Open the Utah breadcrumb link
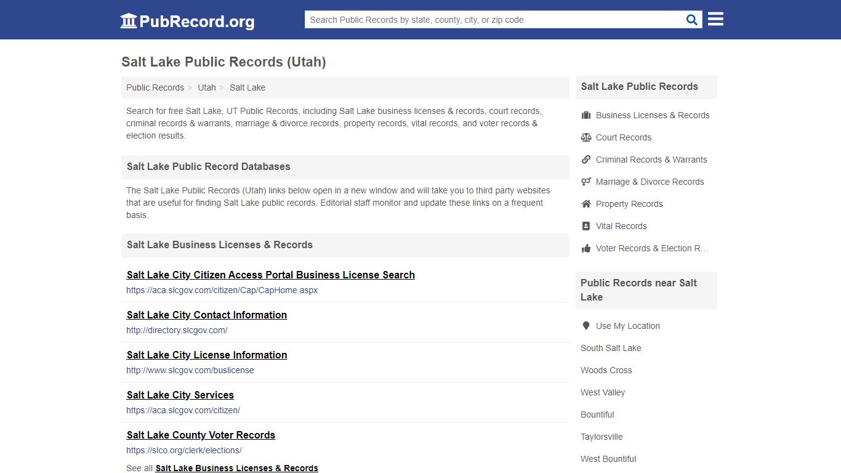 [207, 87]
